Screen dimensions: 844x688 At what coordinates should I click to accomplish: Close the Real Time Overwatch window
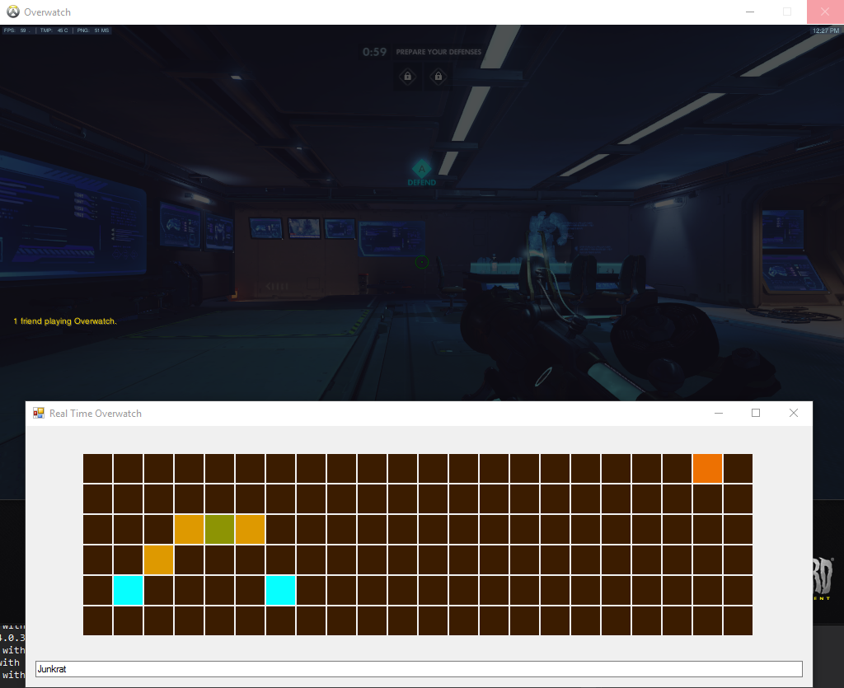tap(794, 413)
